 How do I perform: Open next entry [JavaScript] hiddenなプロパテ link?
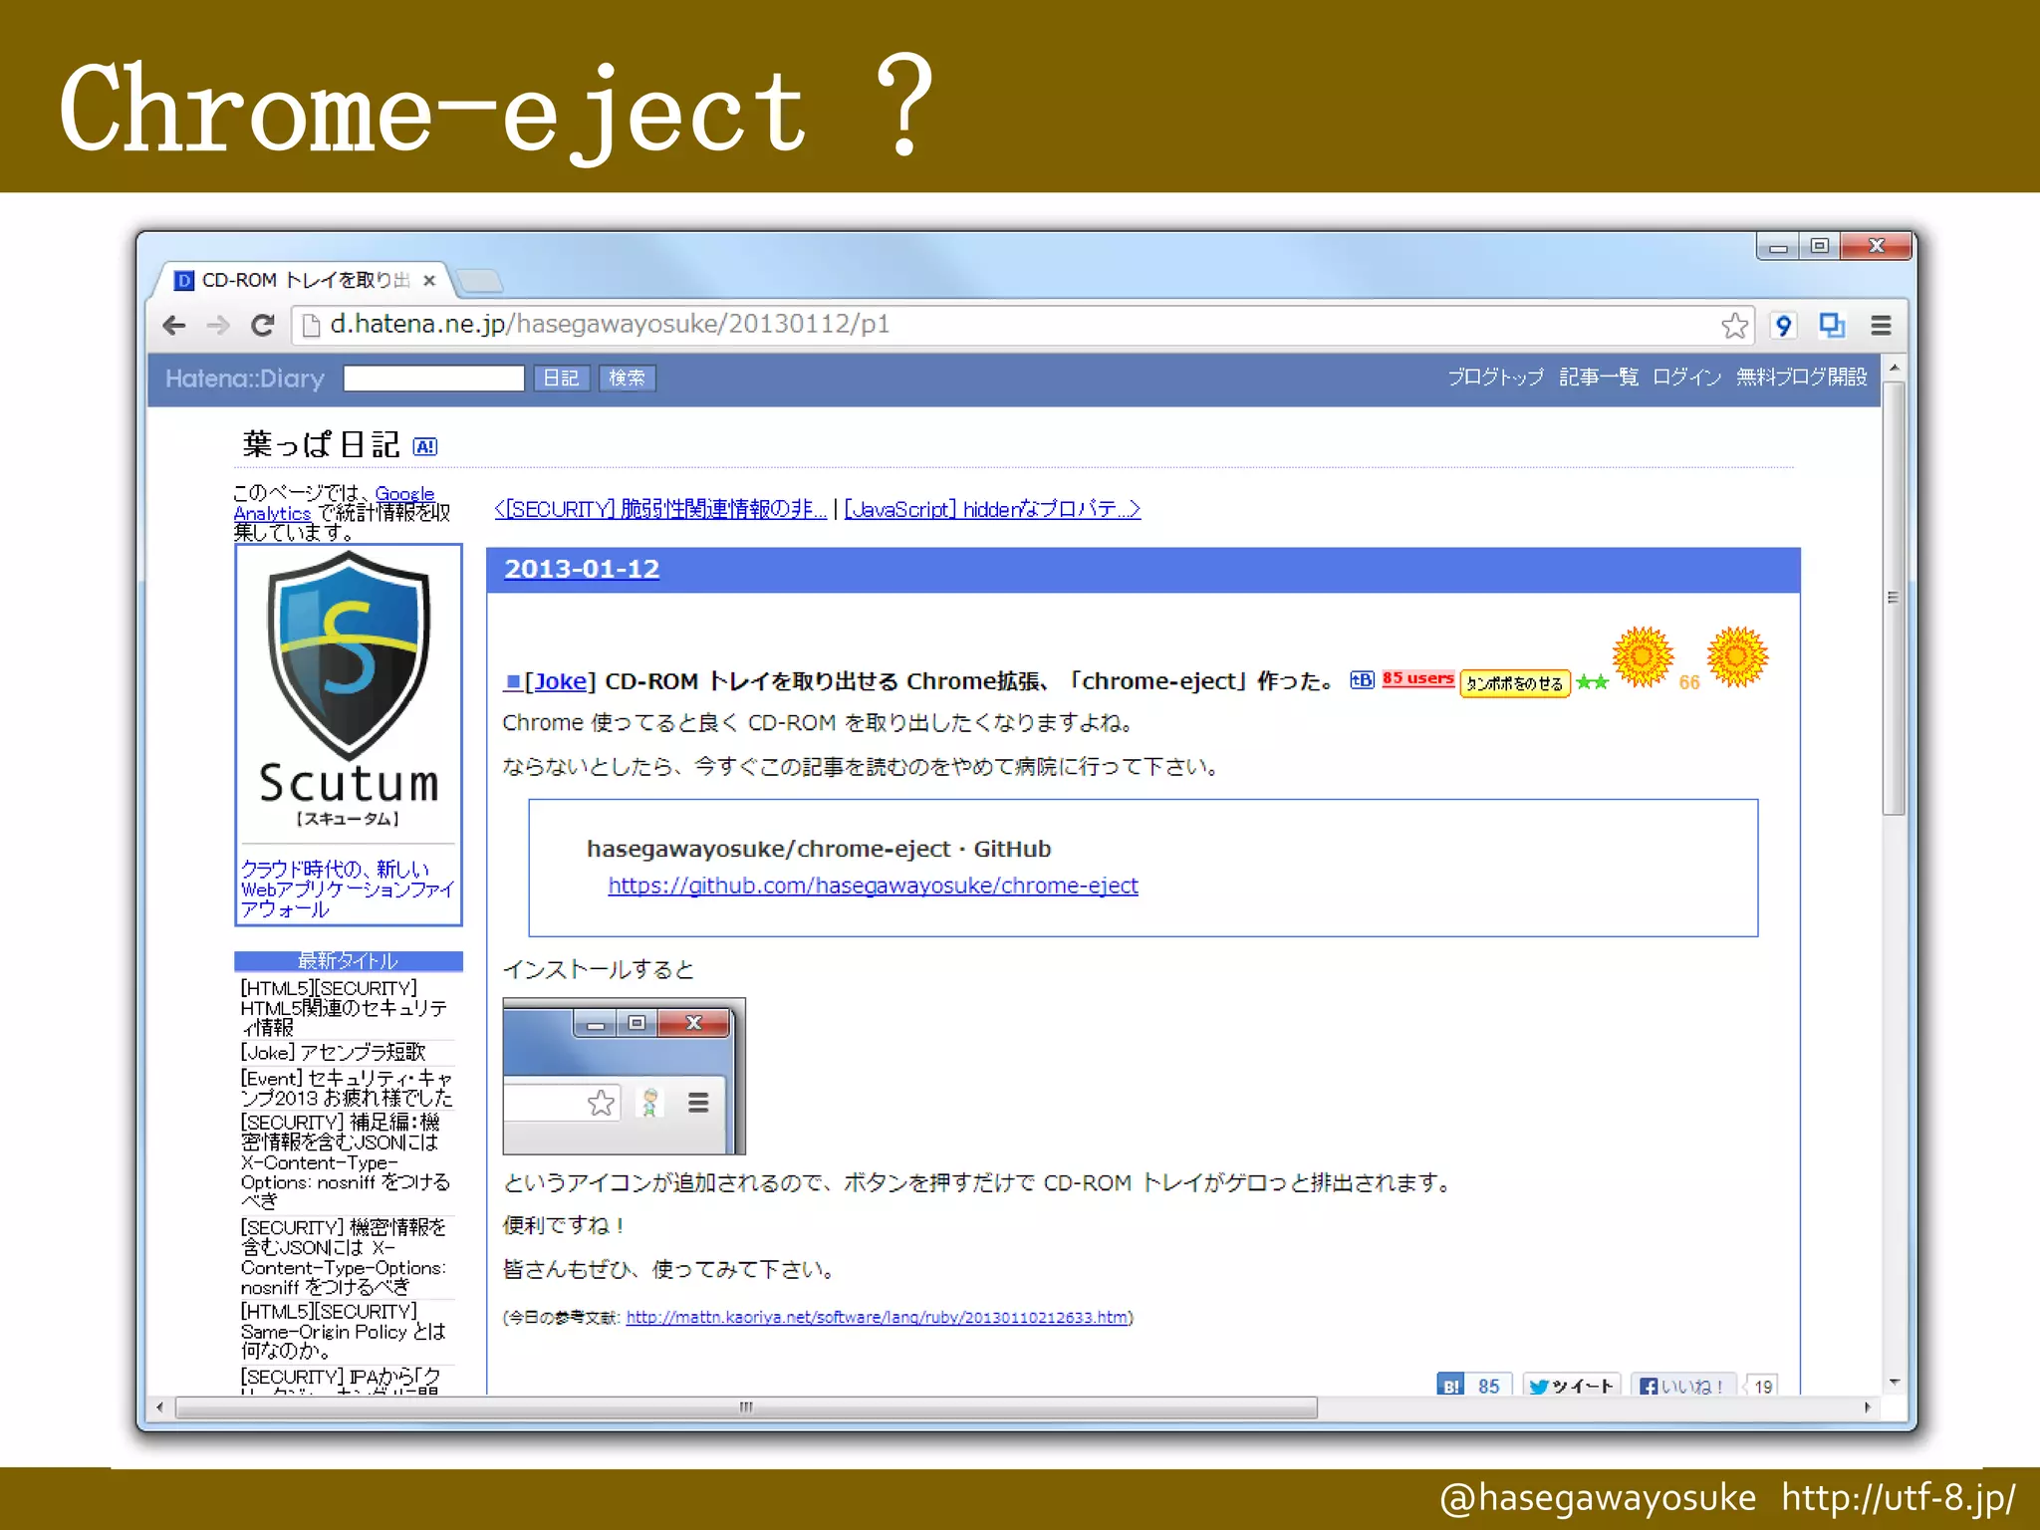[x=992, y=509]
